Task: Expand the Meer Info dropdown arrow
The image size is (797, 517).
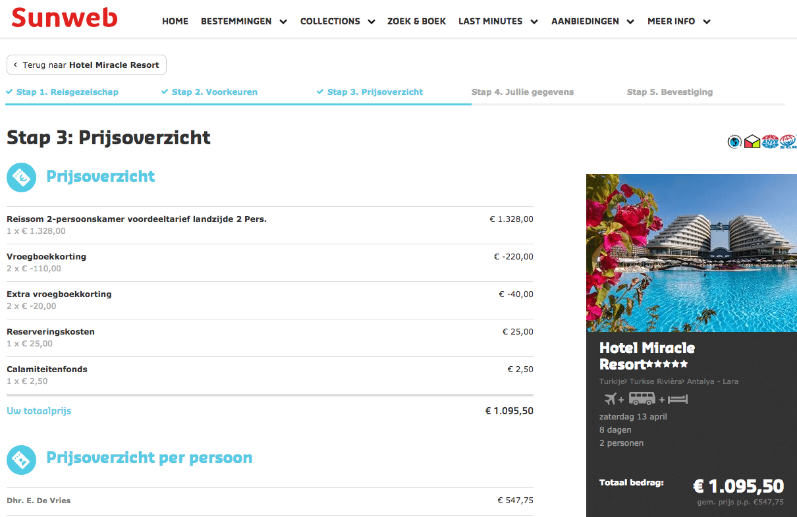Action: [x=707, y=22]
